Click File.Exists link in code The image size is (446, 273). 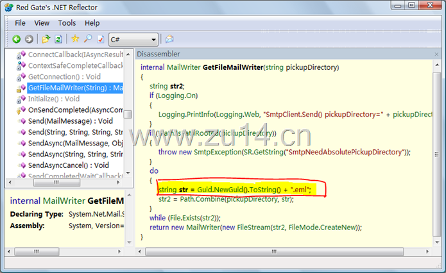point(185,218)
